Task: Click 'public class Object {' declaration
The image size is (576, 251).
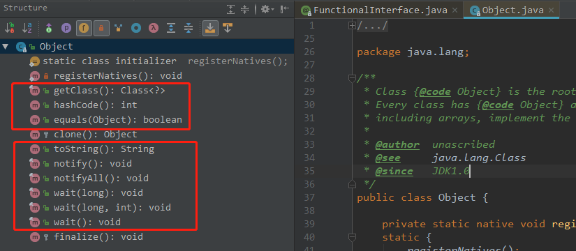Action: coord(422,198)
